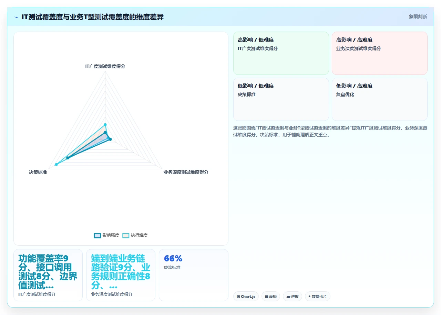Click the page title IT测试覆盖度与业务T型测试覆盖度的维度差异
The width and height of the screenshot is (441, 315).
(93, 17)
